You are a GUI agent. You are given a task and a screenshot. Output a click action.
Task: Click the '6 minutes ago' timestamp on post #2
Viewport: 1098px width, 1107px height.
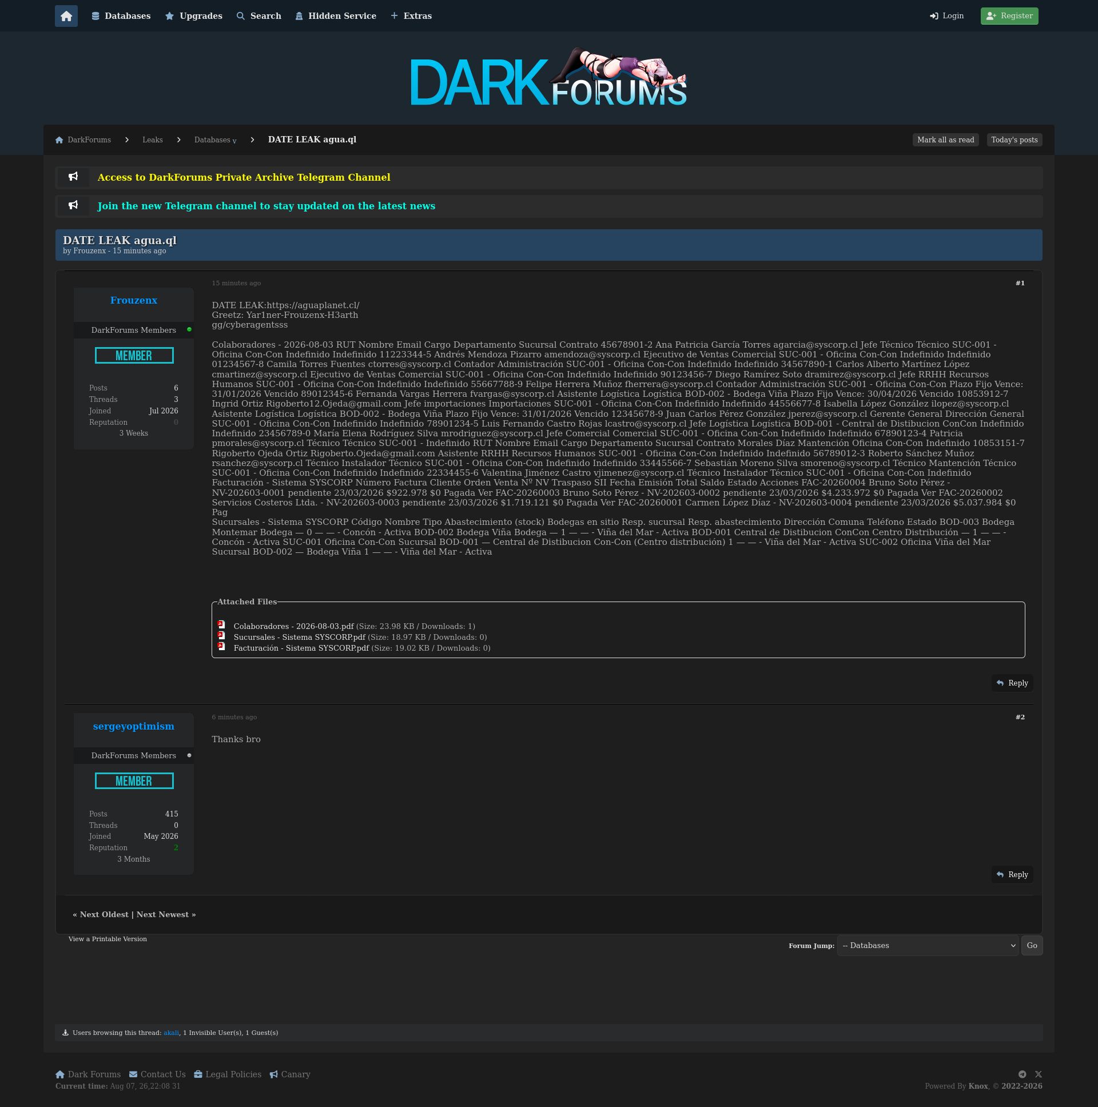tap(234, 718)
